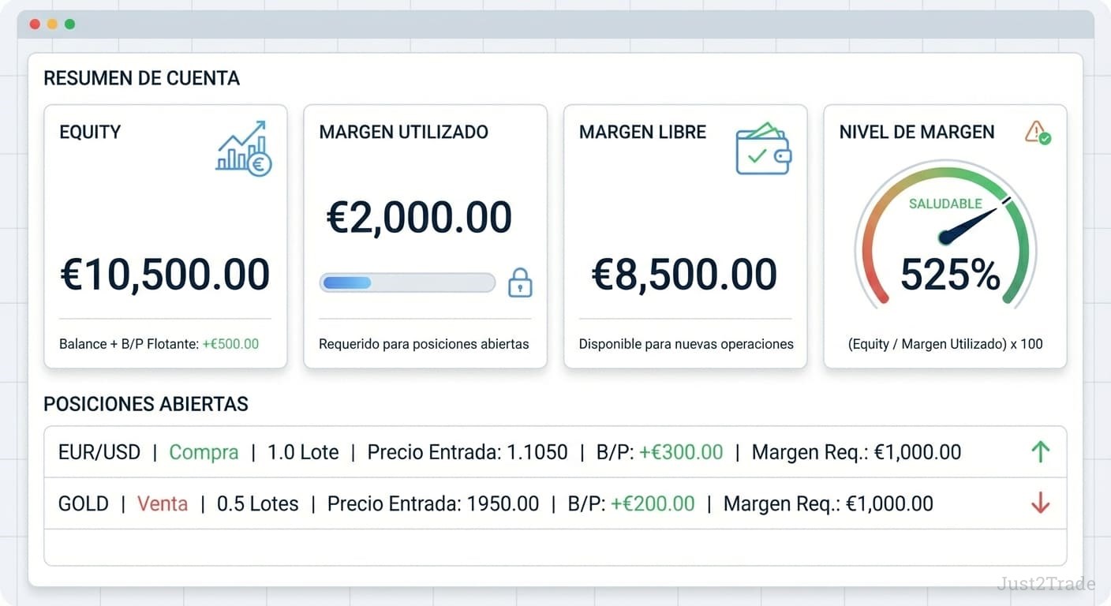Click the 525% margin level reading
This screenshot has height=606, width=1111.
tap(950, 275)
